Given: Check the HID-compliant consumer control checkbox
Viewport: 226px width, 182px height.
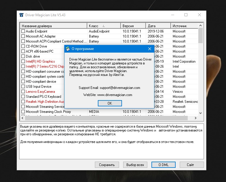Looking at the screenshot, I should (x=23, y=71).
